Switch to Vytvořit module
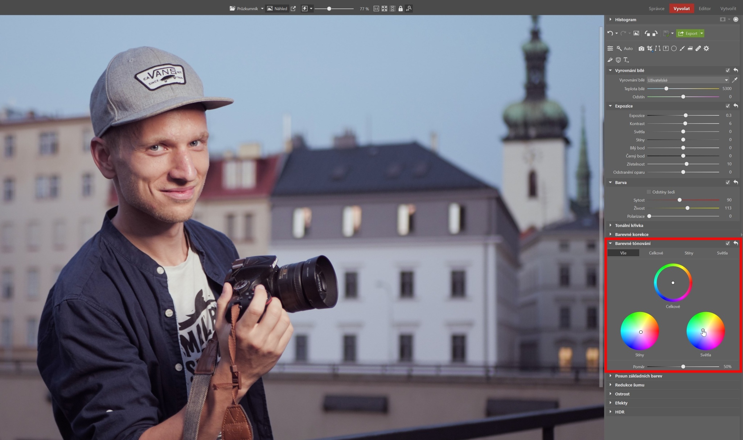Viewport: 743px width, 440px height. 728,8
